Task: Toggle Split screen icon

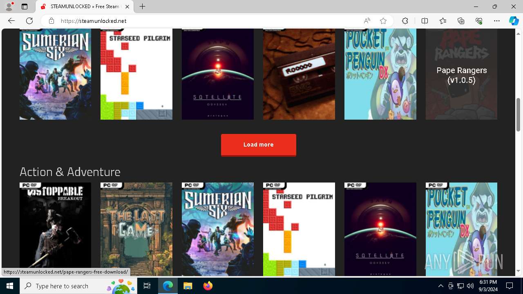Action: pyautogui.click(x=425, y=21)
